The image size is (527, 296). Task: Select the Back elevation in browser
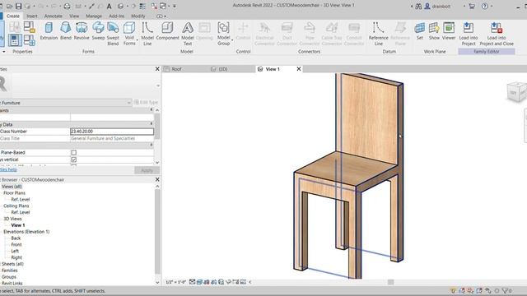coord(16,238)
